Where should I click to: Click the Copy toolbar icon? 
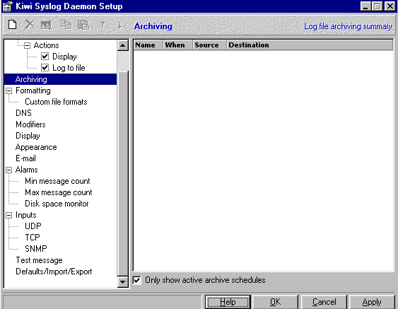click(66, 25)
